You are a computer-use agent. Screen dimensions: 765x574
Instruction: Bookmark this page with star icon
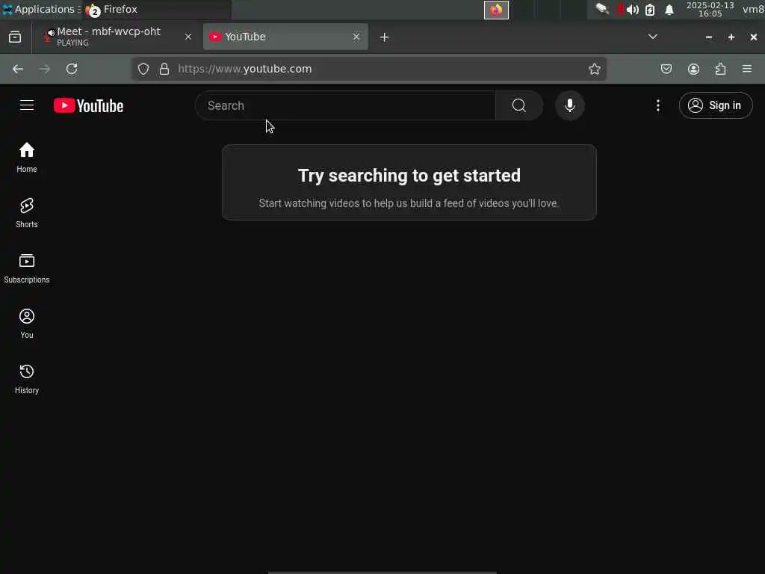pyautogui.click(x=594, y=69)
